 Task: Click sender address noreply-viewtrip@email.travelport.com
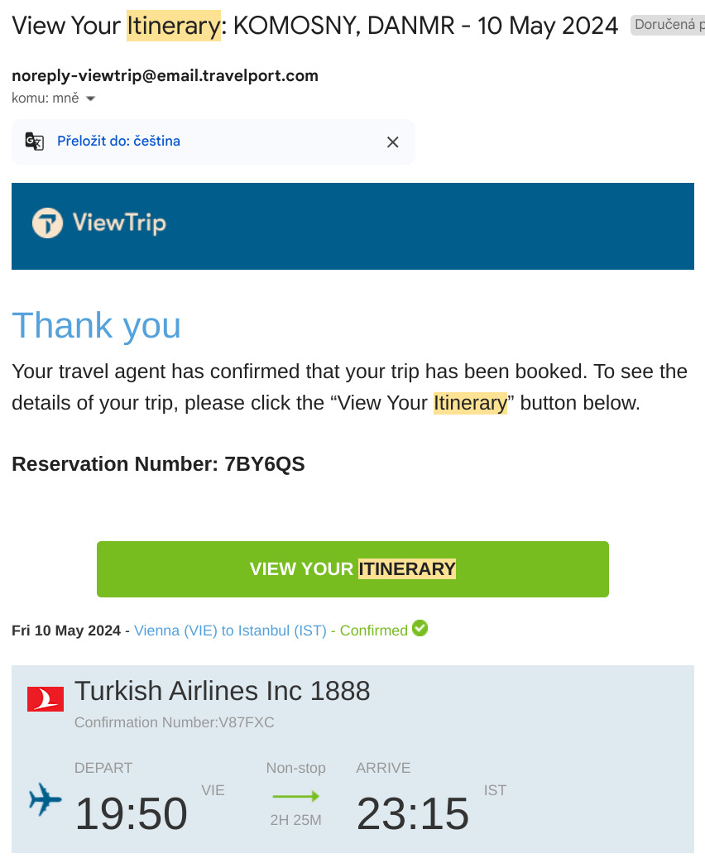[165, 75]
